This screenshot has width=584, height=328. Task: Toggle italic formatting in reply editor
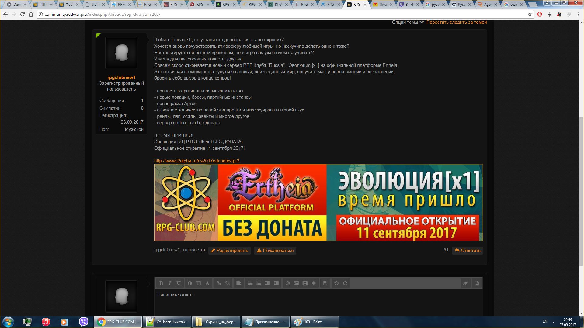point(170,283)
